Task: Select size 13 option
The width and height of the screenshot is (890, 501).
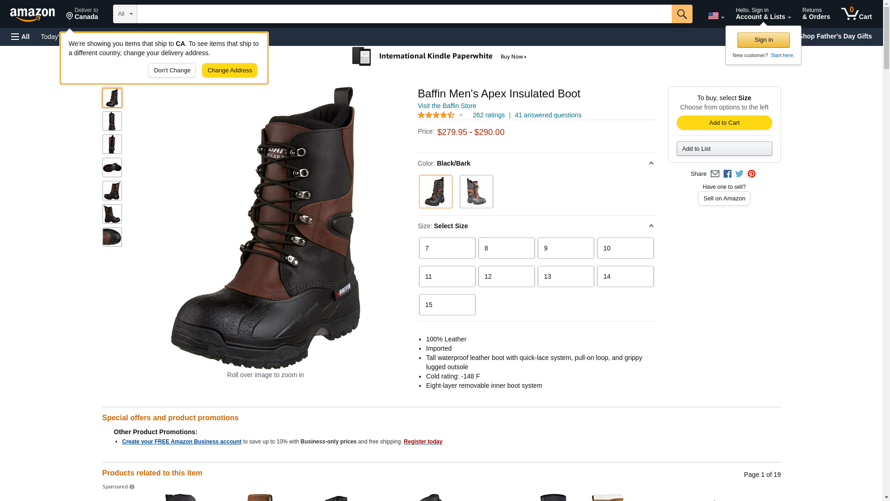Action: 566,276
